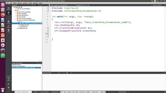The width and height of the screenshot is (166, 93).
Task: Open the Tools menu
Action: tap(30, 3)
